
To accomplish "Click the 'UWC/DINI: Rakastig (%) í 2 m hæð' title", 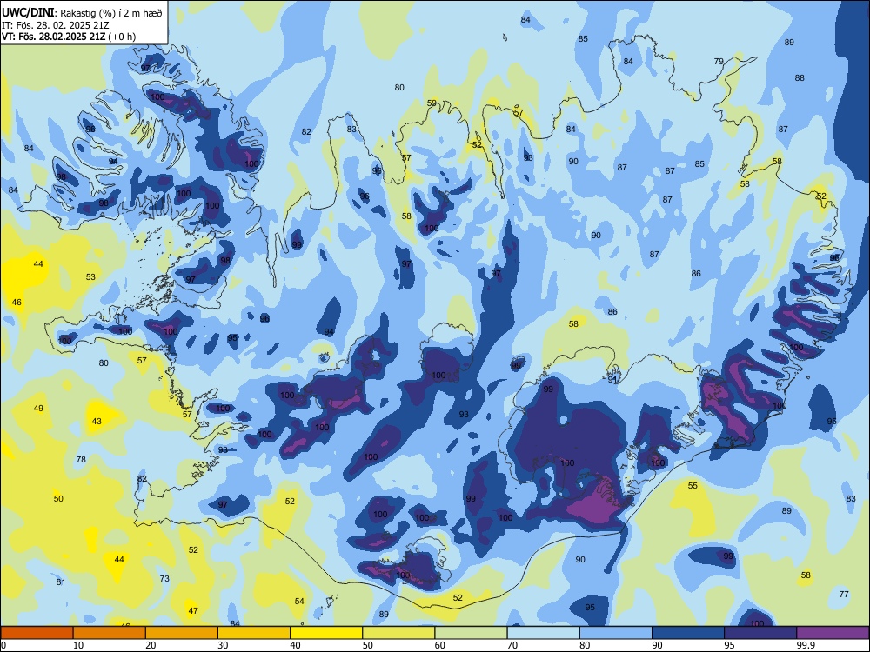I will [82, 13].
